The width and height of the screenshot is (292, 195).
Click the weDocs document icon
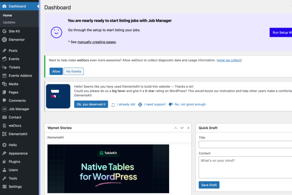4,125
